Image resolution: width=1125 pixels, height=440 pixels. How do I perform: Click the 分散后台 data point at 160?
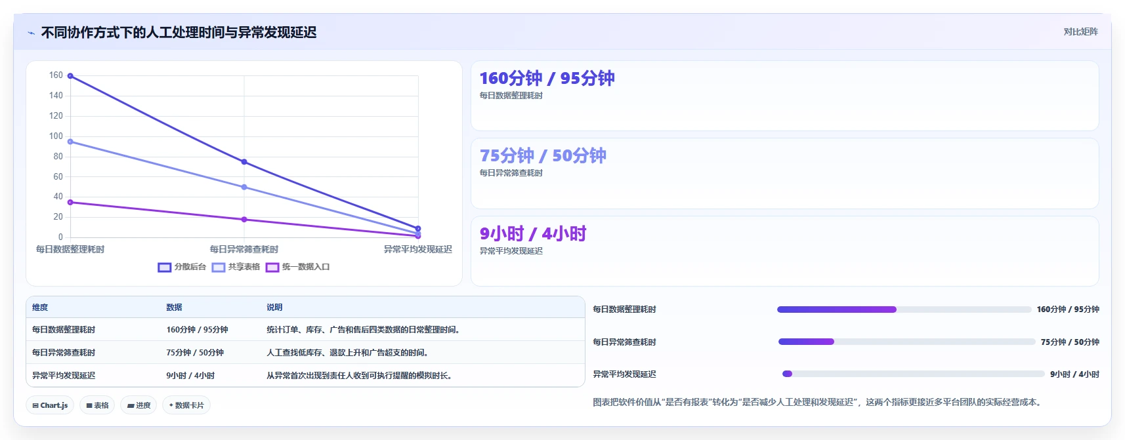70,76
